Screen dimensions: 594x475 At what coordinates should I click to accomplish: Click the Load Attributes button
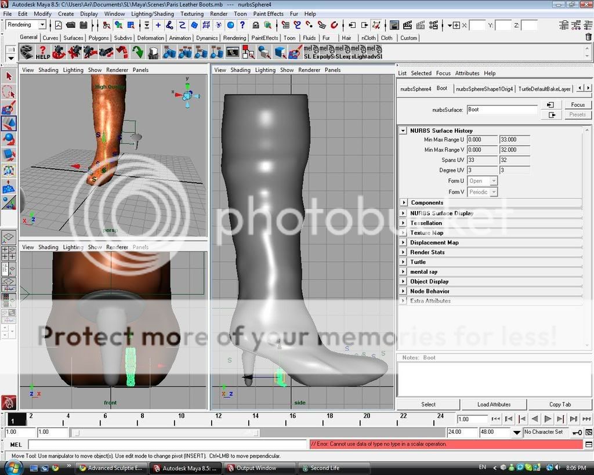pyautogui.click(x=494, y=404)
